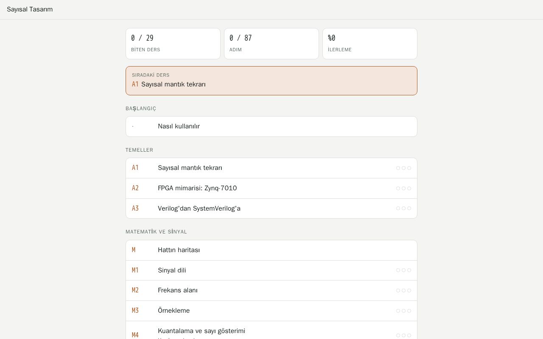Click the Temeller section heading

139,150
